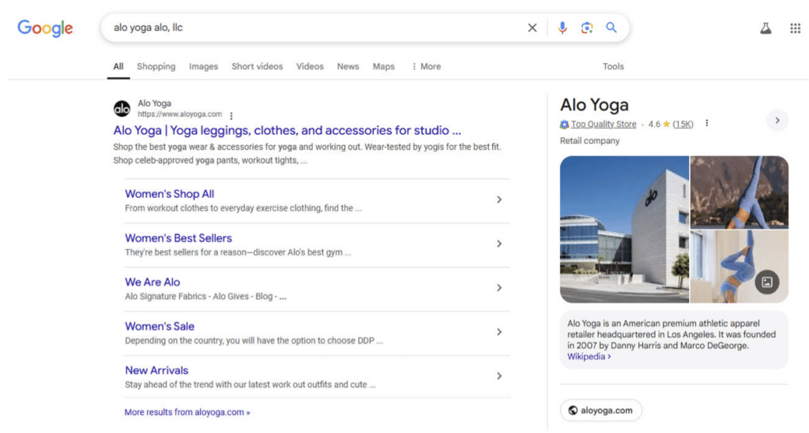This screenshot has width=809, height=433.
Task: Expand the More search filters menu
Action: [x=426, y=66]
